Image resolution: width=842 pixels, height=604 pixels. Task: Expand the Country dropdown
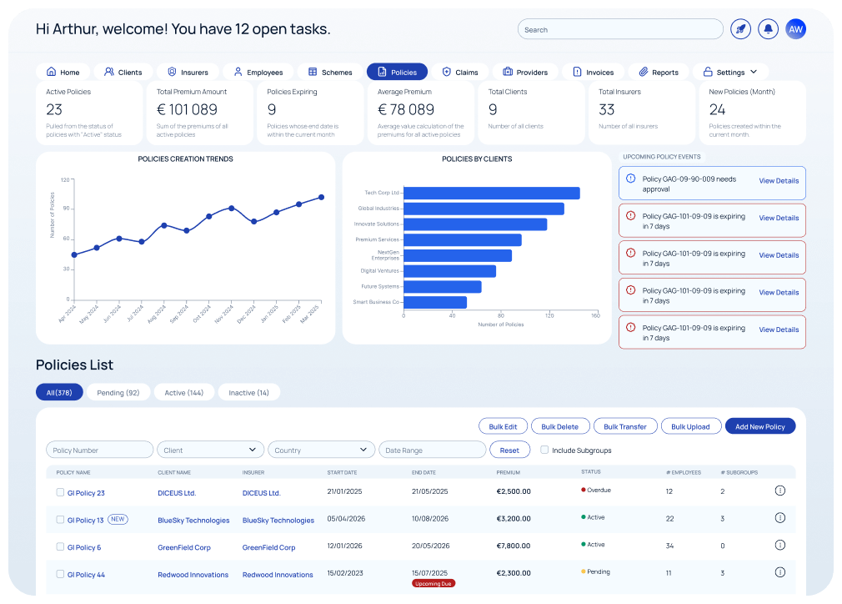point(321,450)
